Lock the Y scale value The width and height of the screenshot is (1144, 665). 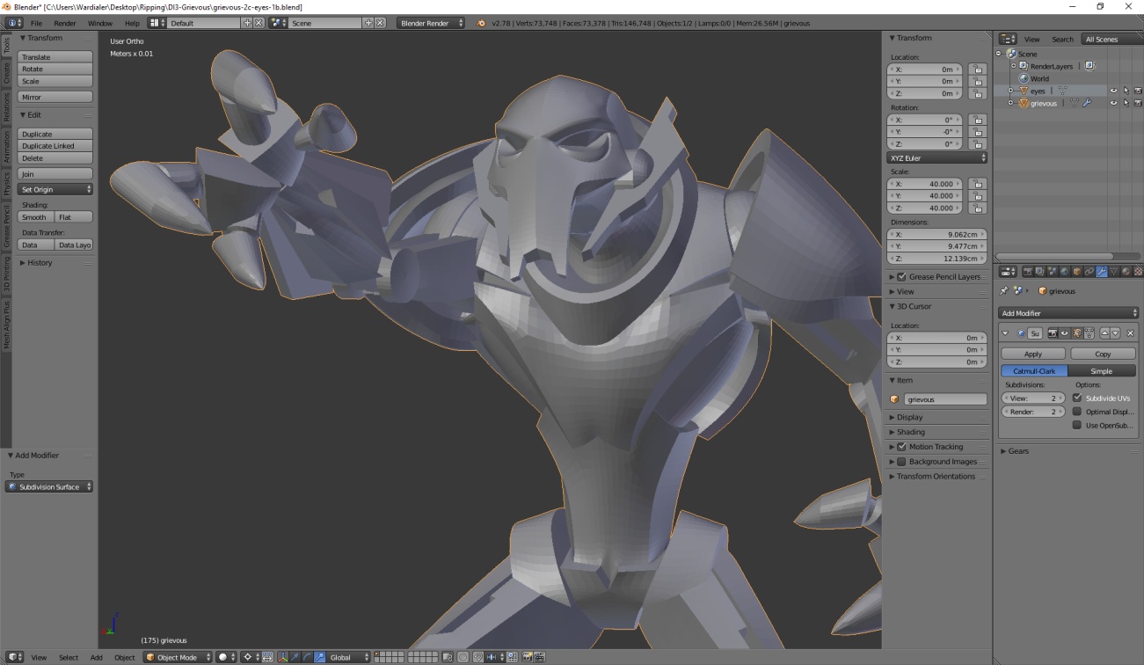tap(976, 196)
